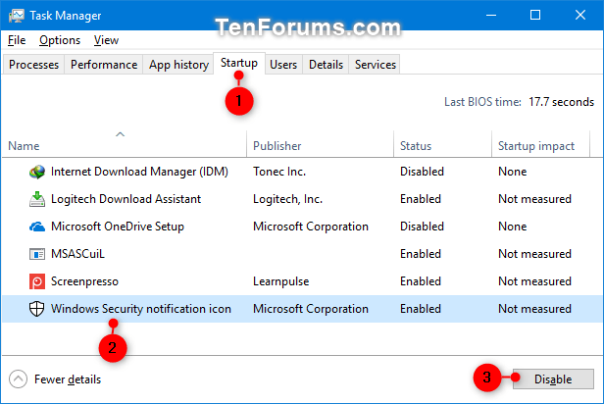Switch to the Details tab
Image resolution: width=604 pixels, height=404 pixels.
point(326,65)
